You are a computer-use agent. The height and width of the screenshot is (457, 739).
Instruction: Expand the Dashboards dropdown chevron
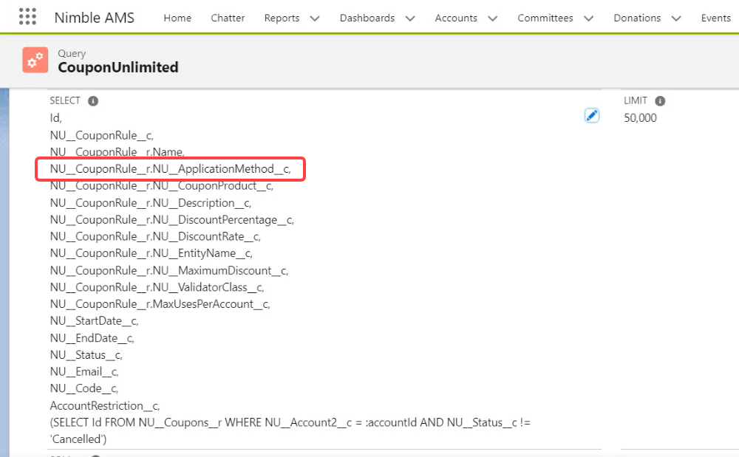point(410,18)
